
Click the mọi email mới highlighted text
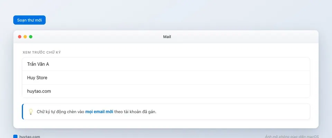click(x=99, y=112)
